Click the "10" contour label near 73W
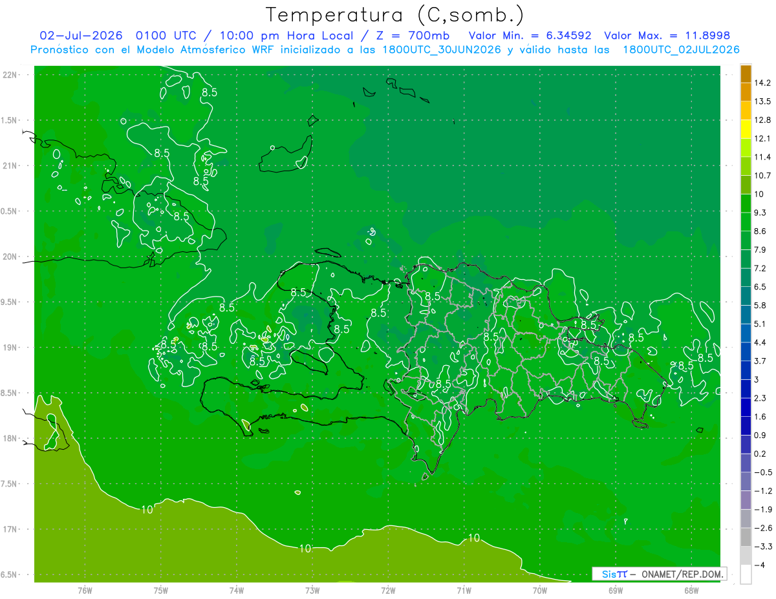This screenshot has width=776, height=599. (305, 549)
